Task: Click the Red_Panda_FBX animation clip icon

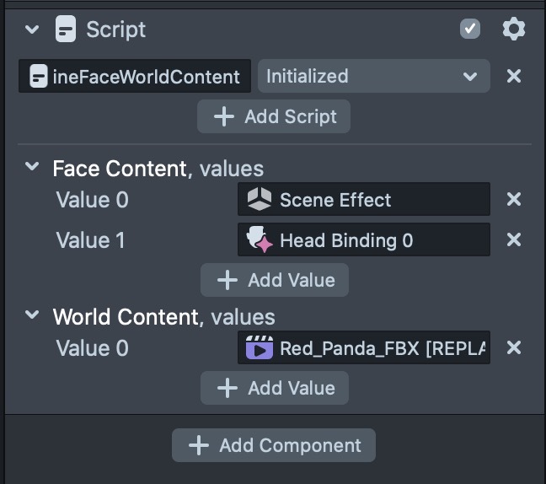Action: pyautogui.click(x=259, y=348)
